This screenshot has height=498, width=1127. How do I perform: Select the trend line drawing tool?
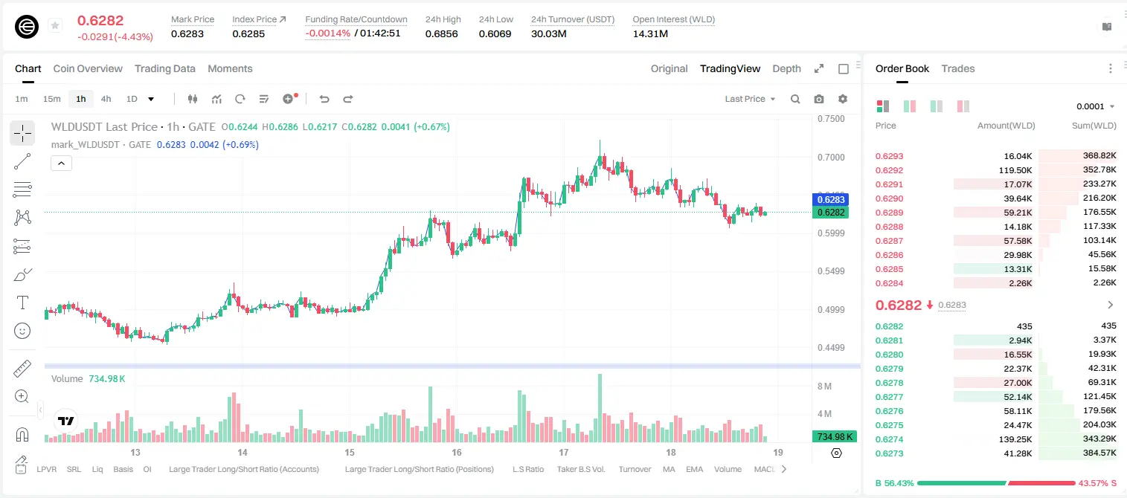tap(22, 161)
